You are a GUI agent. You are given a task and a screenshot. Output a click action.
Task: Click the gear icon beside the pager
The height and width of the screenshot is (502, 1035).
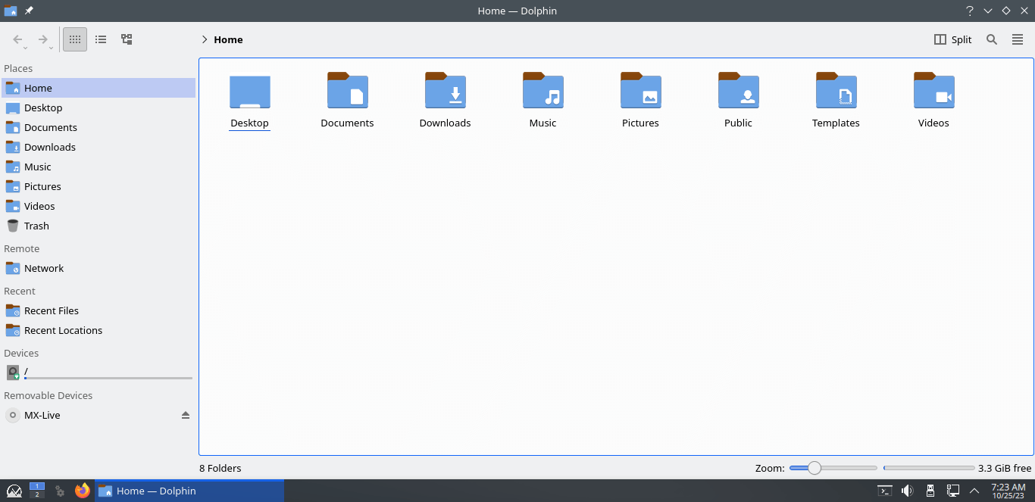click(x=60, y=491)
